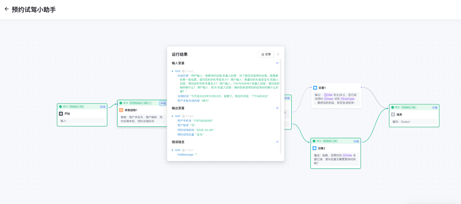Click the 4 keys label under 输出变量

click(189, 116)
